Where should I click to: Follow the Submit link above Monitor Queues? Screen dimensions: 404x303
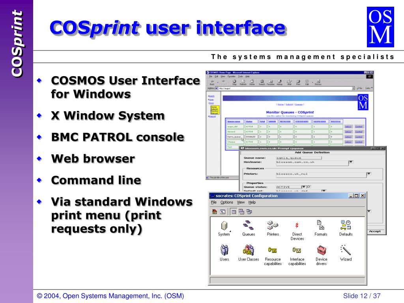tap(289, 105)
